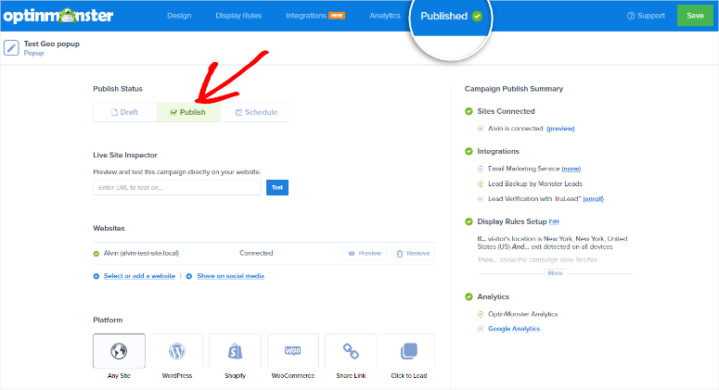Click the (enroll) link for TruLead
Viewport: 719px width, 390px height.
594,199
